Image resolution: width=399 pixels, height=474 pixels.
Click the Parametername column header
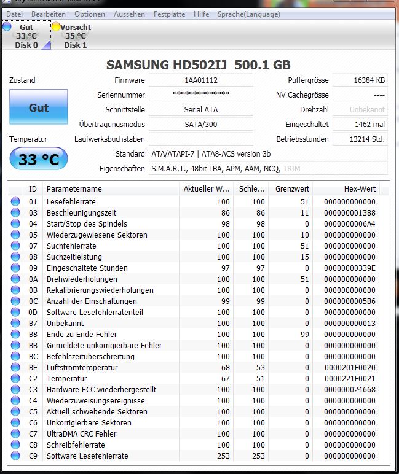point(111,189)
